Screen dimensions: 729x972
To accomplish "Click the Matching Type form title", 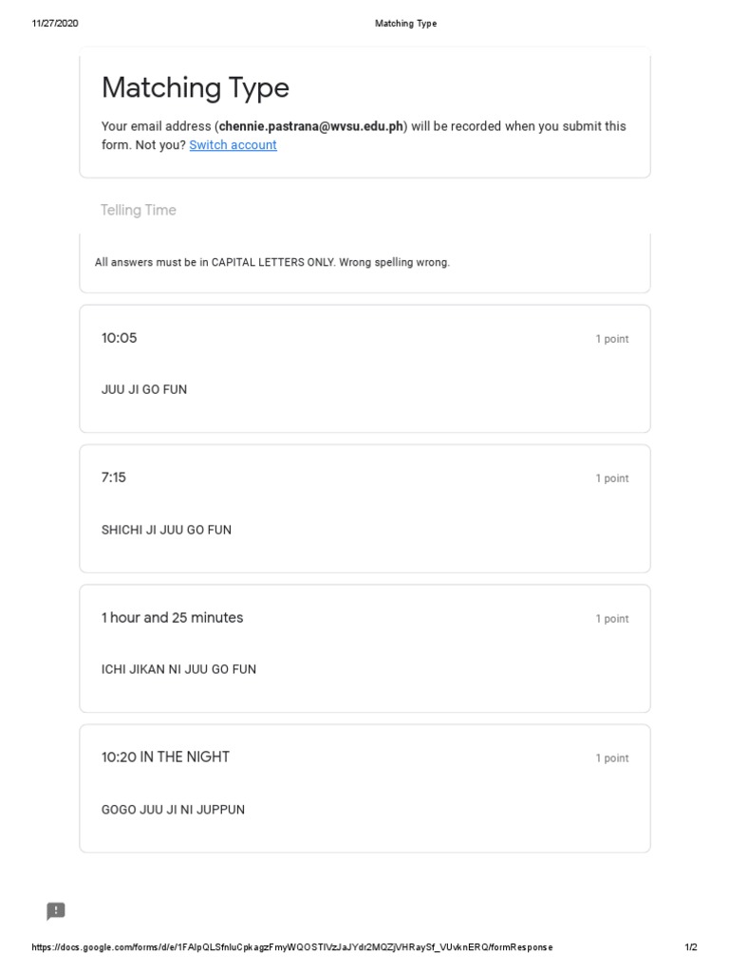I will [196, 88].
